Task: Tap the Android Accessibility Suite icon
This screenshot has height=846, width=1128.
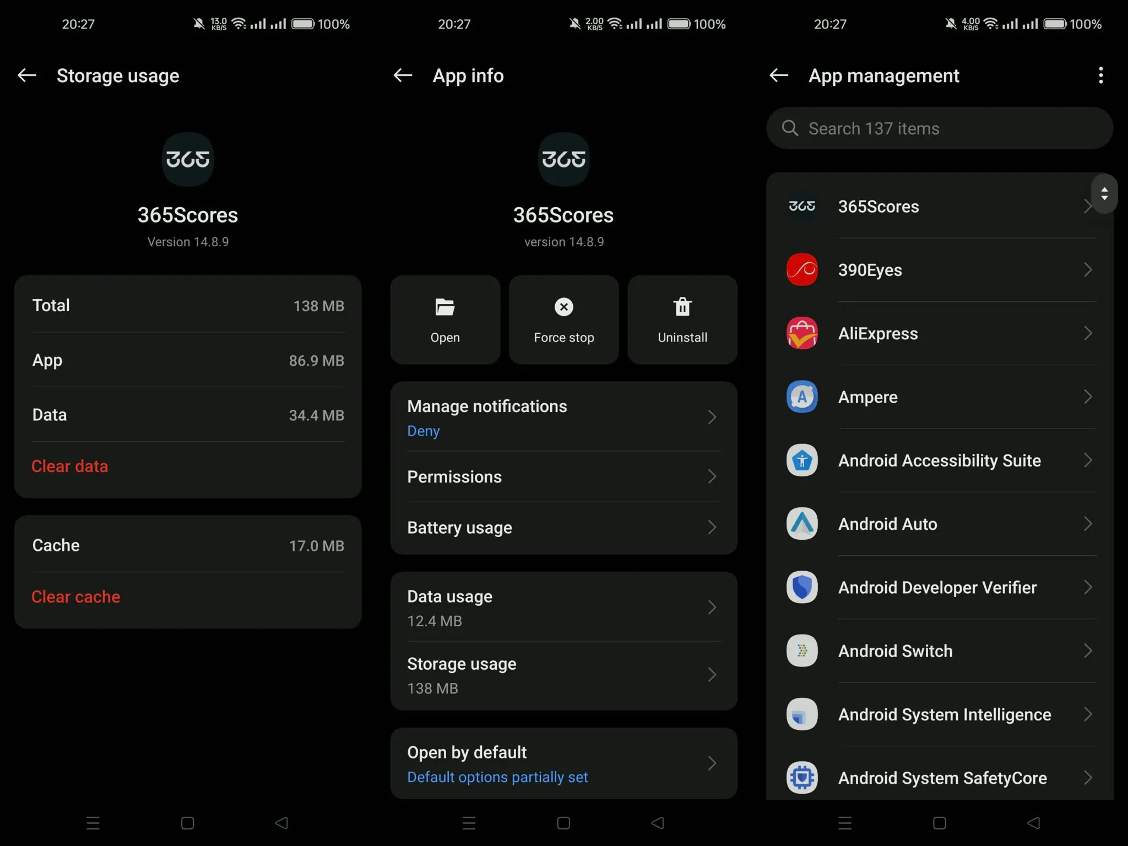Action: pos(802,460)
